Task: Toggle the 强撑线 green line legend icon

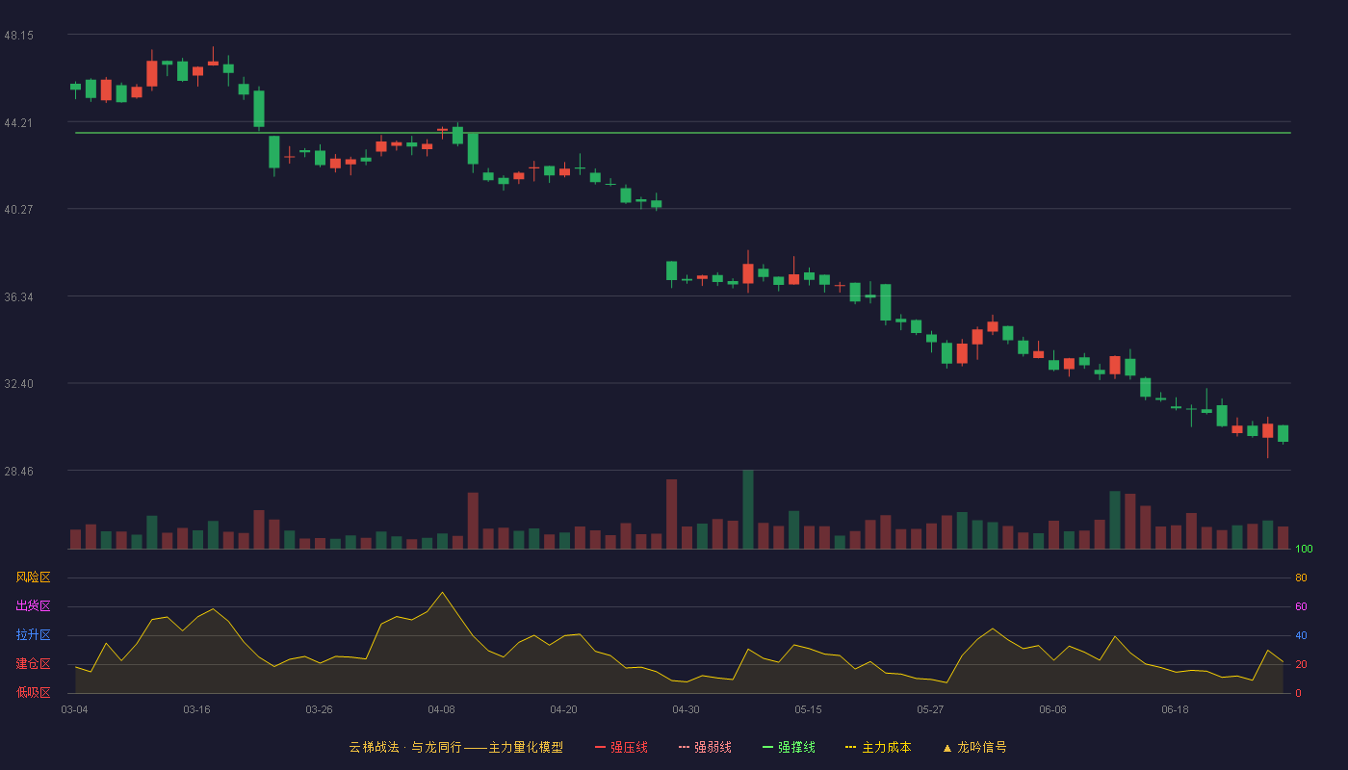Action: click(x=768, y=747)
